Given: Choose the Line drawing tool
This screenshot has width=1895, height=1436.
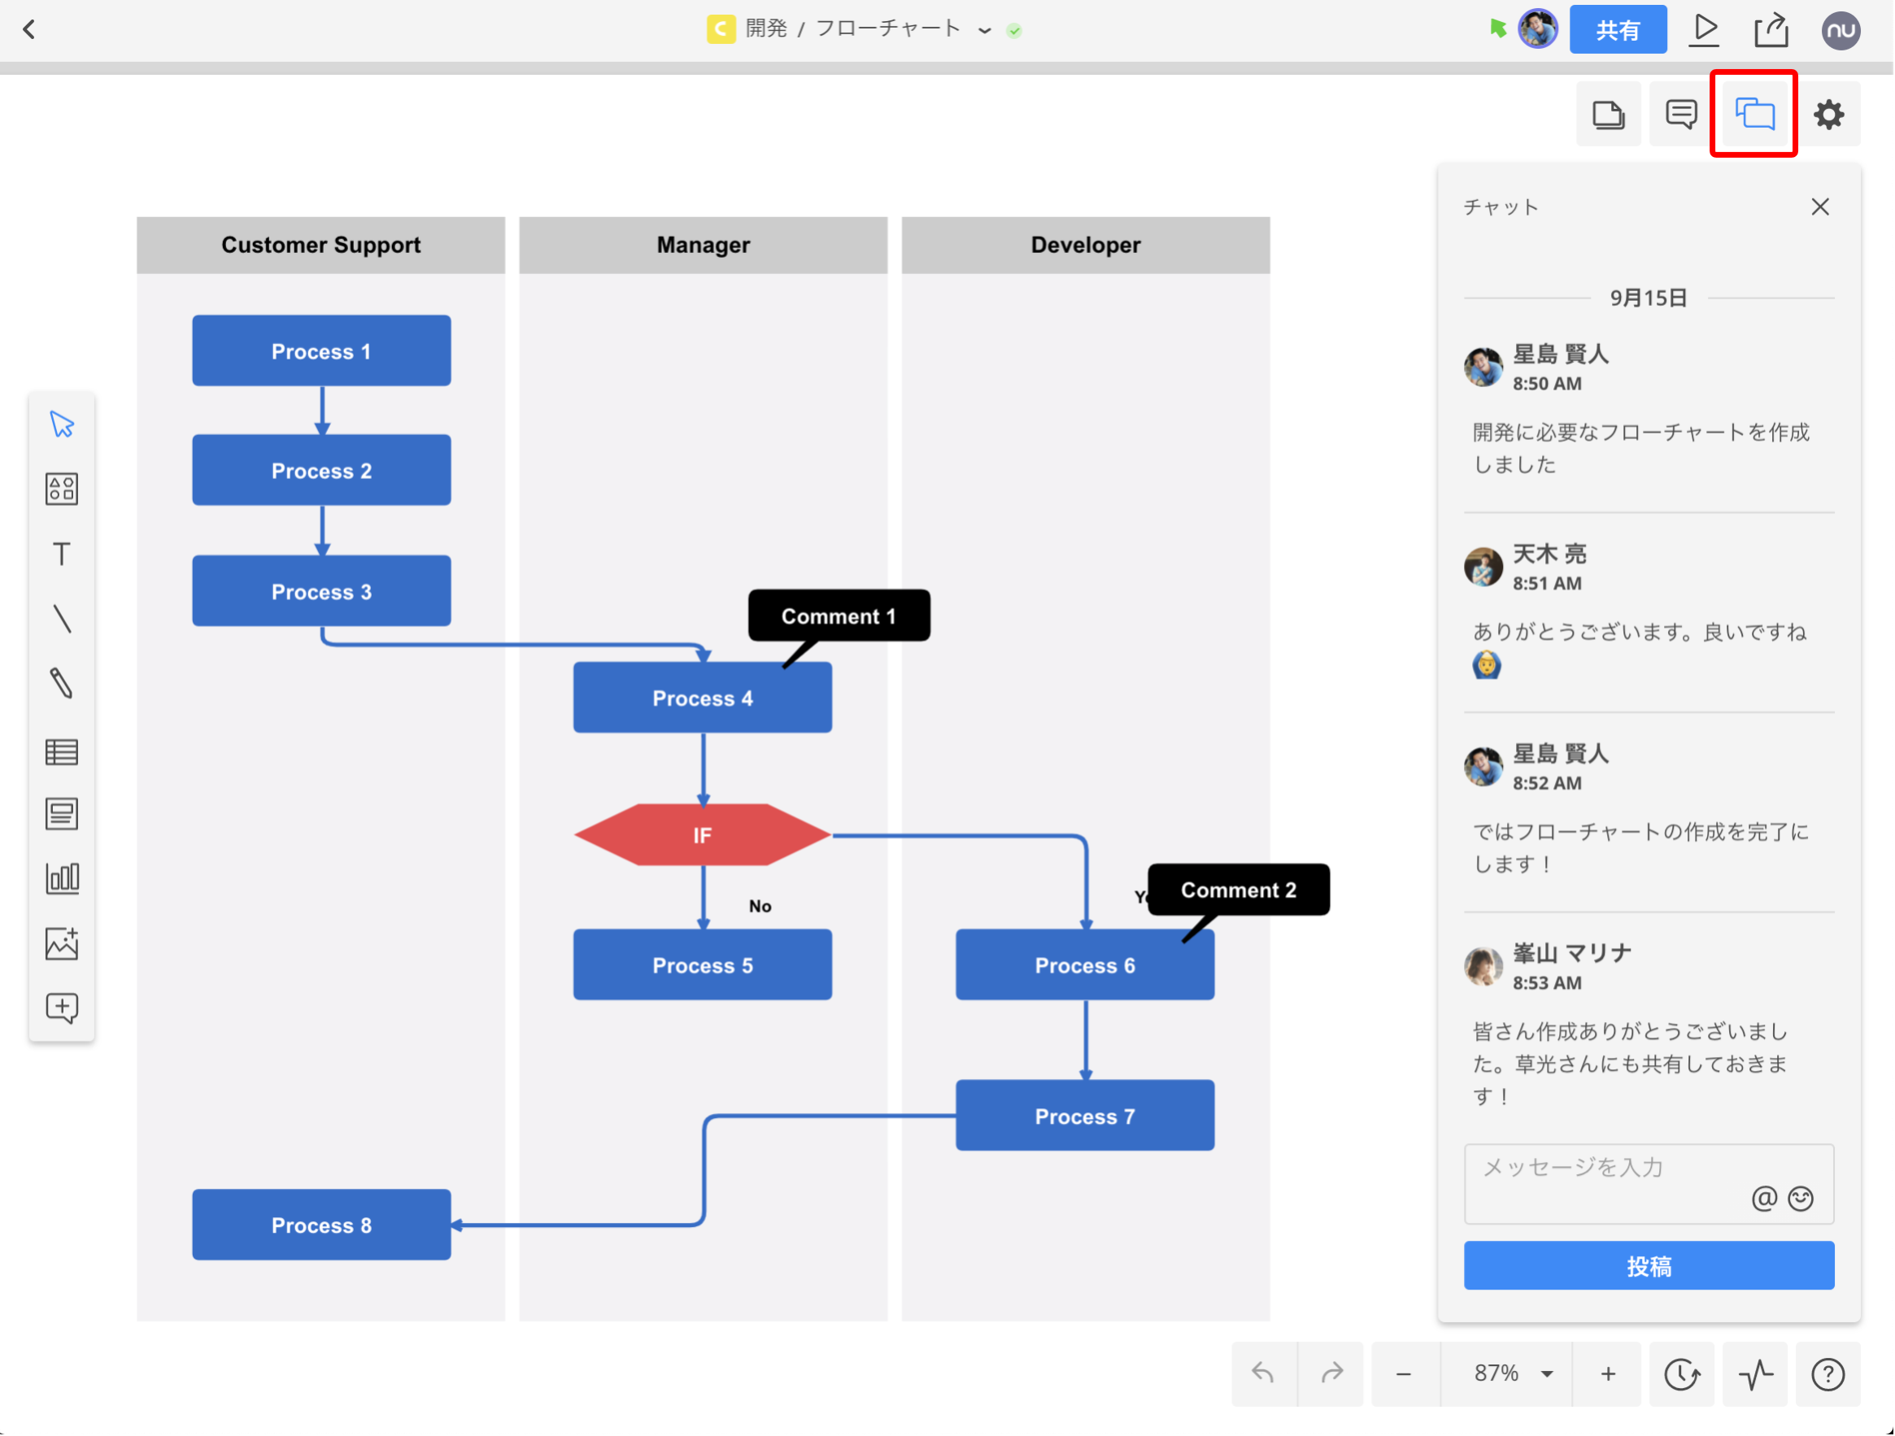Looking at the screenshot, I should click(x=62, y=619).
